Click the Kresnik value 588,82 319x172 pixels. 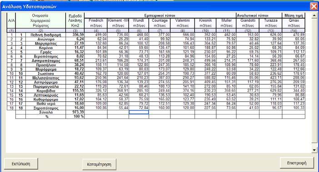pos(210,78)
